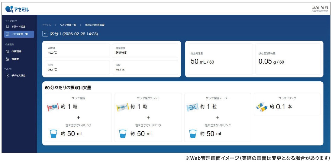The height and width of the screenshot is (163, 332).
Task: Open デバイス設定 in the sidebar
Action: [18, 76]
